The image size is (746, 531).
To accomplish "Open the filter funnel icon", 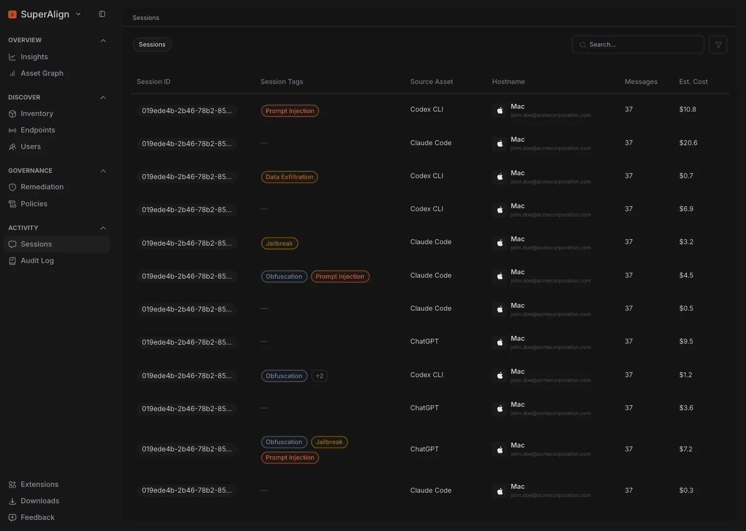I will point(718,45).
